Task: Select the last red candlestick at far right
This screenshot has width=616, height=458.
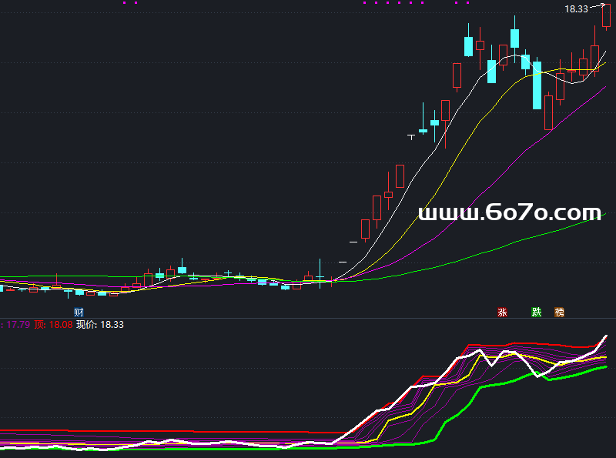Action: pos(607,17)
